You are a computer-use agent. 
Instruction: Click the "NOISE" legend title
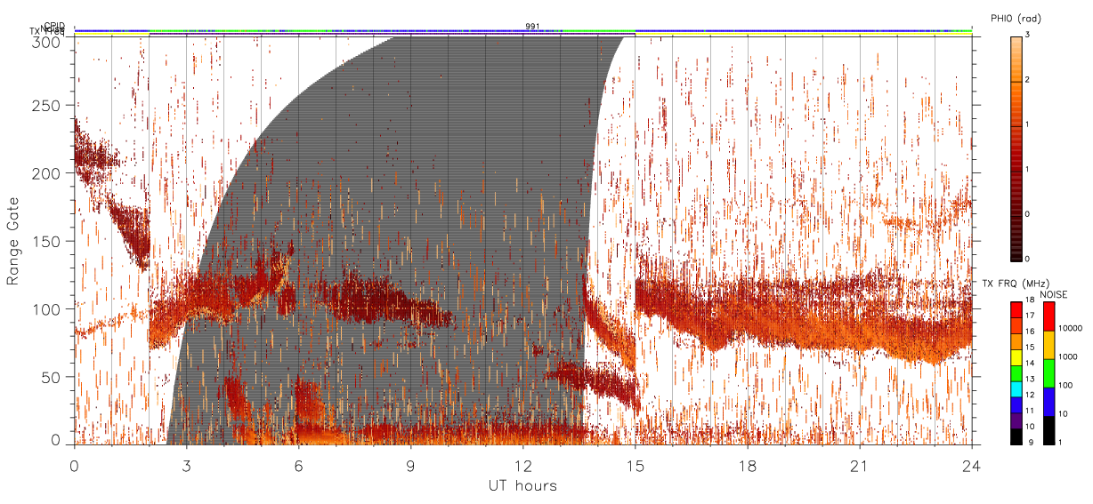1056,293
